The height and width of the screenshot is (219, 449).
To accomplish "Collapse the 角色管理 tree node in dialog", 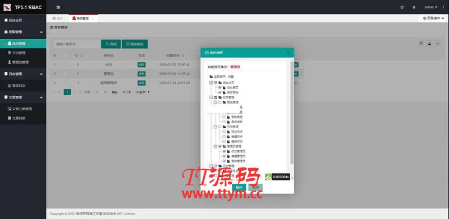I will pyautogui.click(x=216, y=102).
